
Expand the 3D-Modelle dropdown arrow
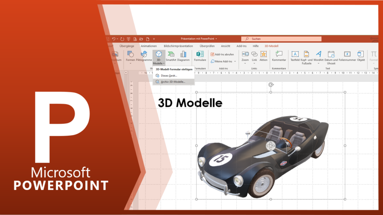(x=164, y=64)
